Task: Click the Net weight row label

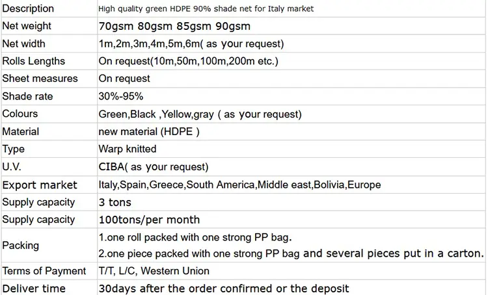Action: pyautogui.click(x=27, y=26)
